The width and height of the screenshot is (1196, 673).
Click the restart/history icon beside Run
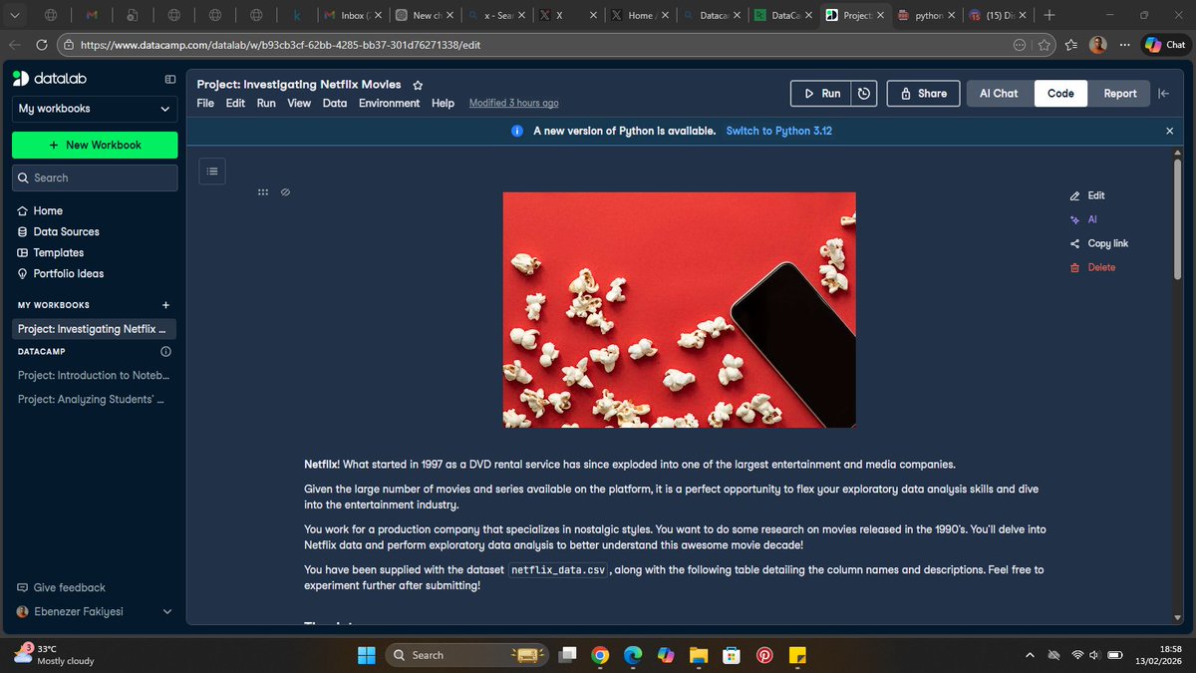864,93
